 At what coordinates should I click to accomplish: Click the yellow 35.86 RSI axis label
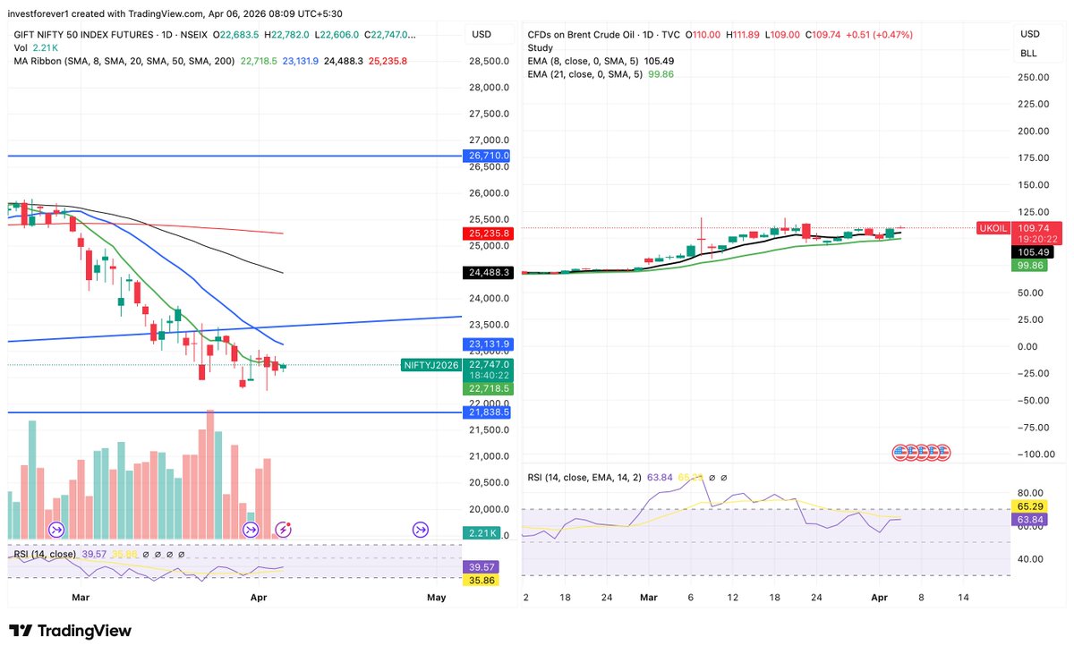pyautogui.click(x=482, y=580)
